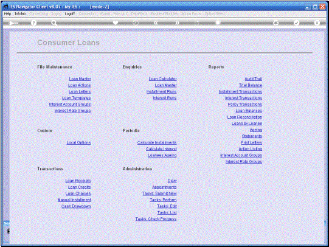
Task: Open Tasks: Check Progress link
Action: pos(156,219)
